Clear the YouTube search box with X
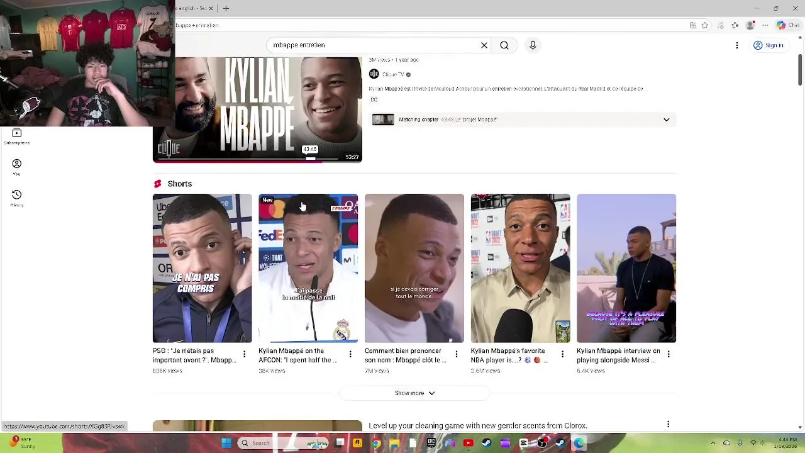Viewport: 805px width, 453px height. (x=484, y=45)
